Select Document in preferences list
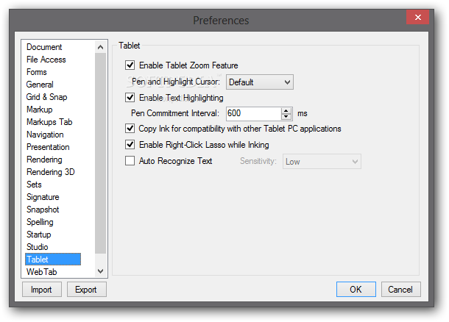The width and height of the screenshot is (449, 322). tap(44, 47)
